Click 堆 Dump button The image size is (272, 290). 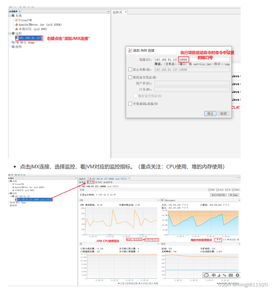[234, 195]
